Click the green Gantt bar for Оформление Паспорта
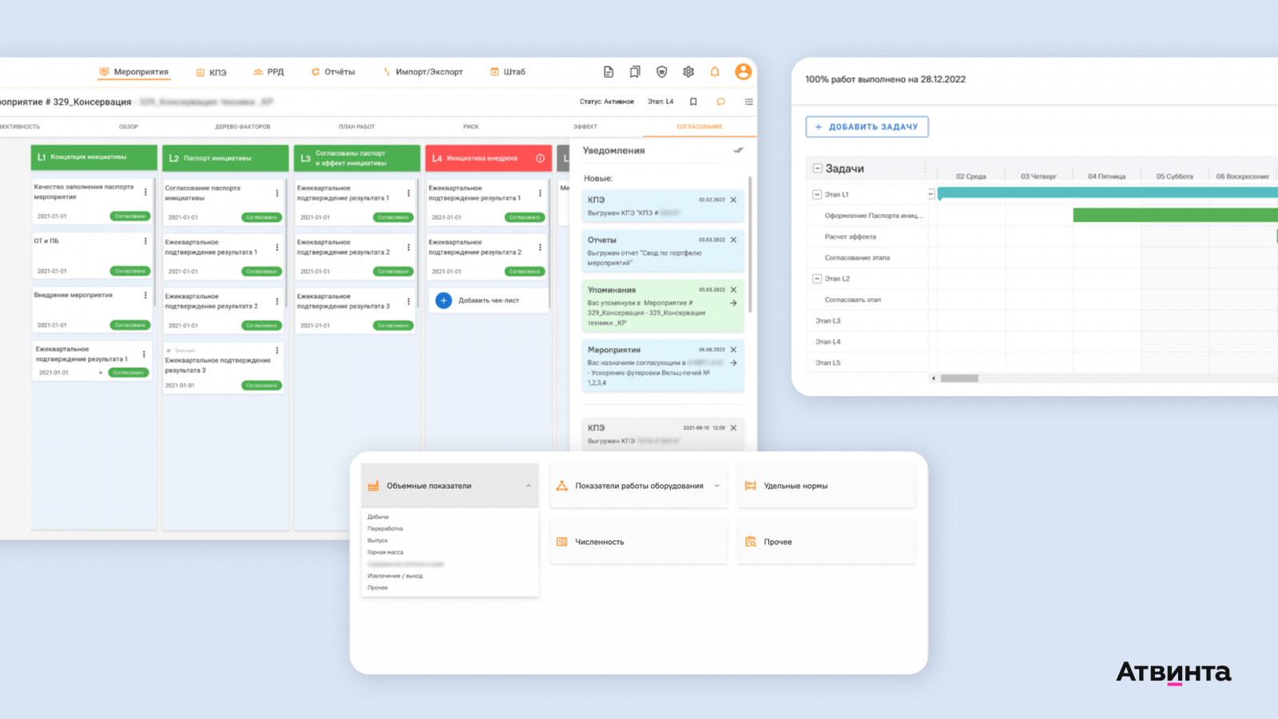The height and width of the screenshot is (719, 1278). click(x=1176, y=215)
